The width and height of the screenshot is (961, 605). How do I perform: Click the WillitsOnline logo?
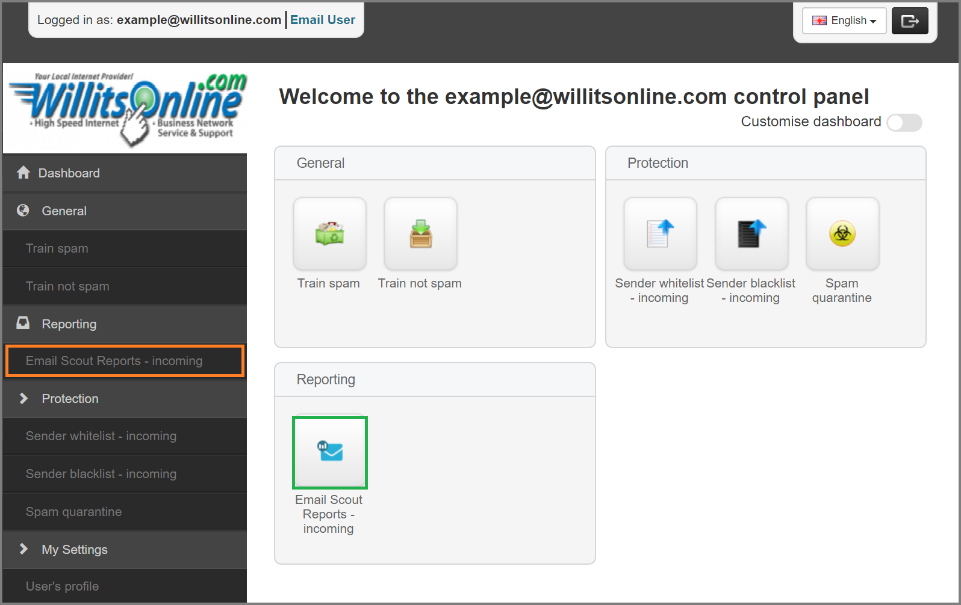[x=128, y=109]
